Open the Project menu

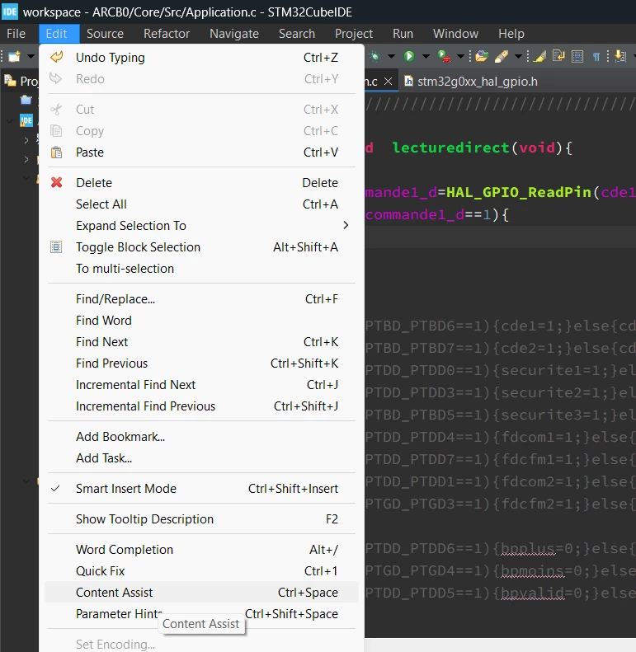tap(354, 33)
